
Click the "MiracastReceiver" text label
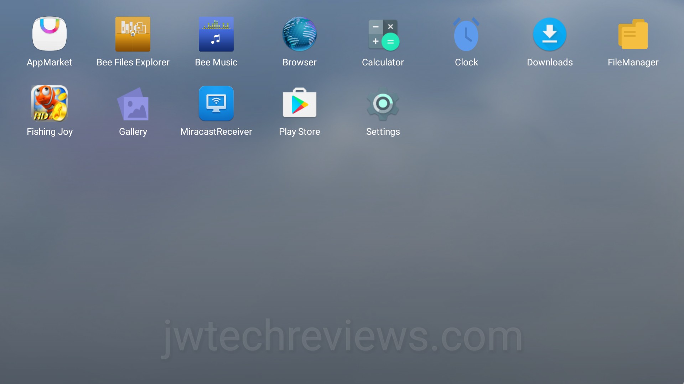point(216,132)
